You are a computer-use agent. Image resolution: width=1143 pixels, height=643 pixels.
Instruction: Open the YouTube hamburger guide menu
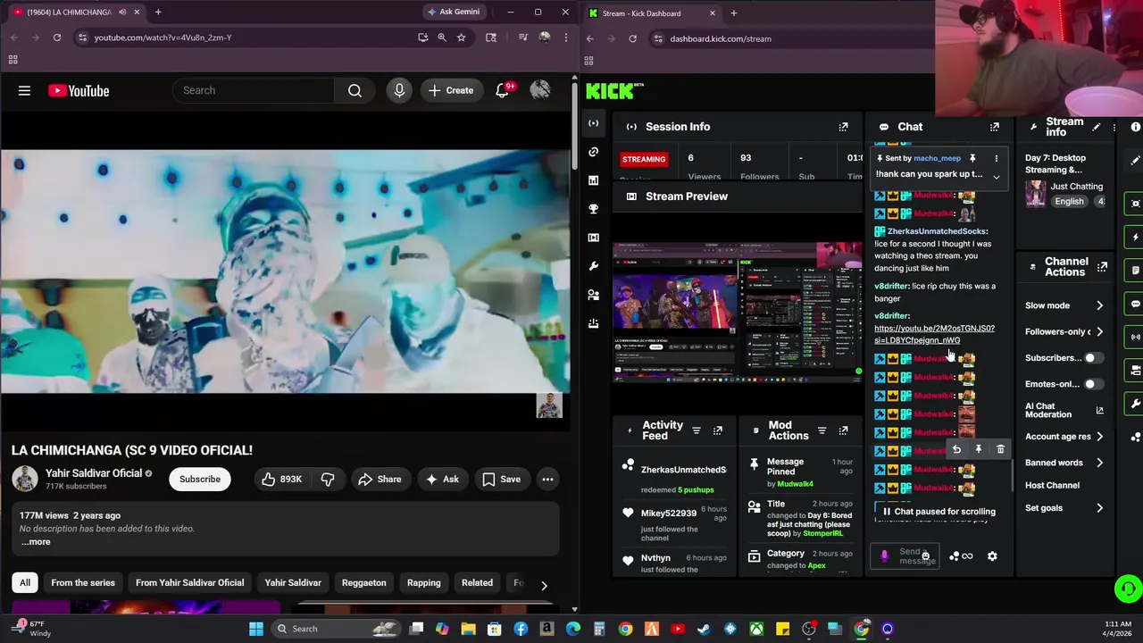[24, 90]
